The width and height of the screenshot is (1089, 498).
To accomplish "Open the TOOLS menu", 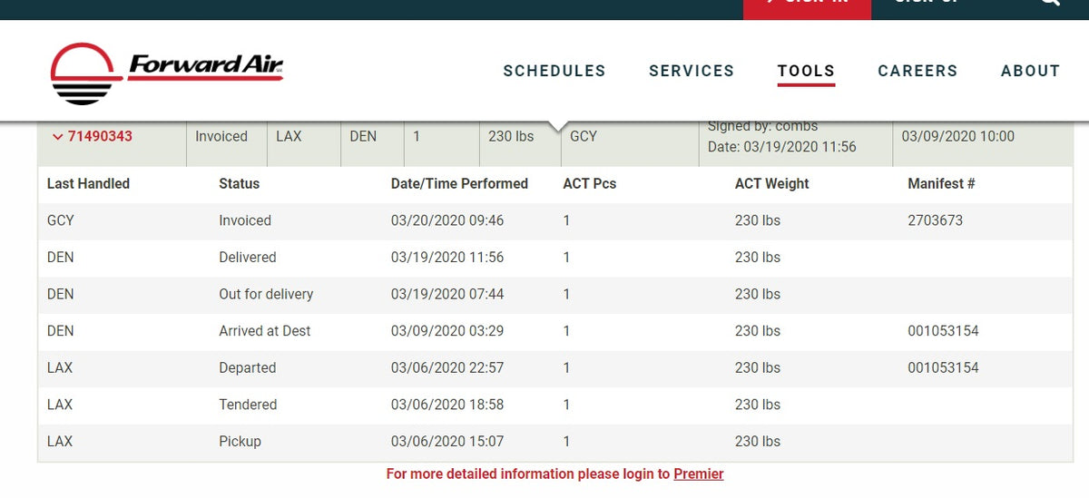I will click(806, 71).
